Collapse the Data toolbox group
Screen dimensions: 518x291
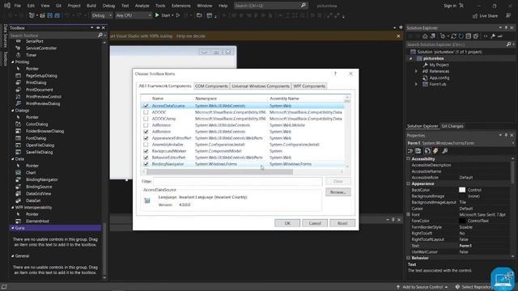click(13, 159)
